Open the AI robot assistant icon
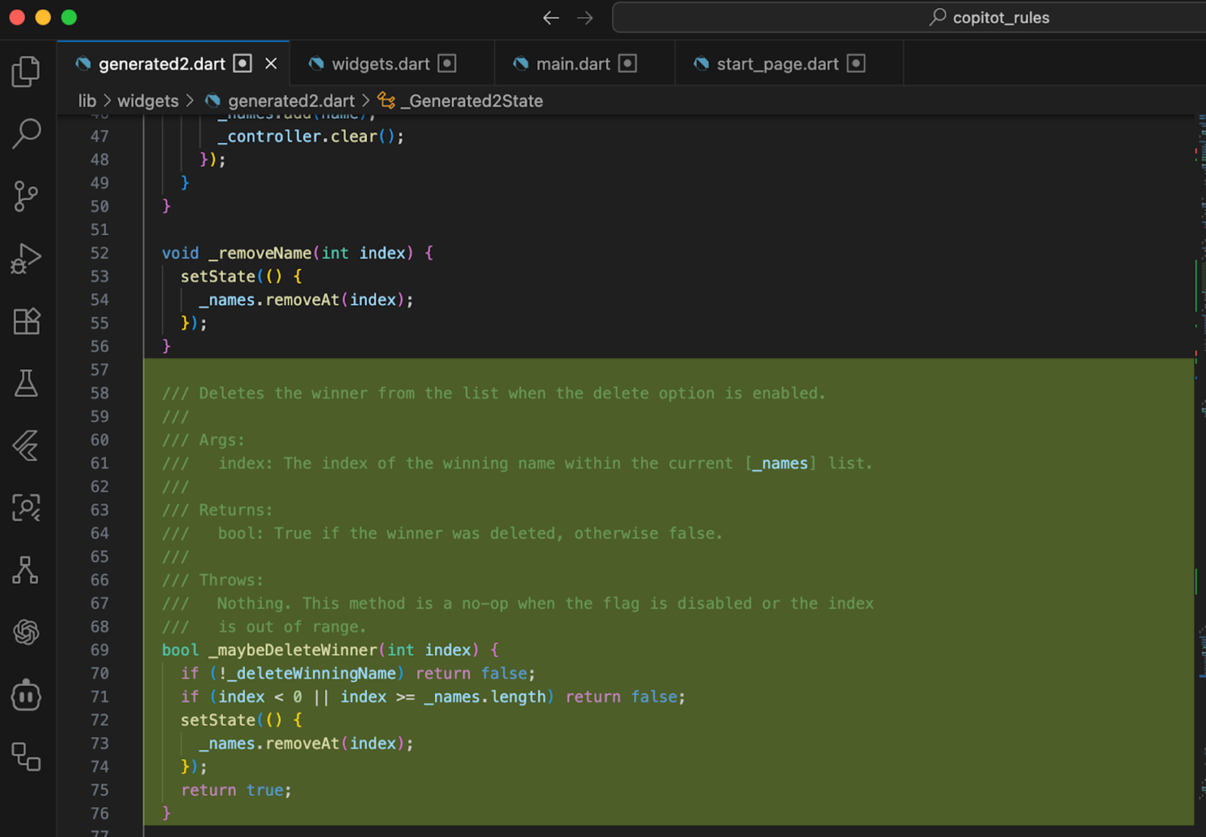This screenshot has height=837, width=1206. pyautogui.click(x=26, y=695)
